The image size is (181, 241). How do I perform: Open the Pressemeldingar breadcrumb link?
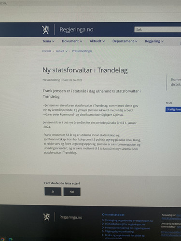[82, 51]
